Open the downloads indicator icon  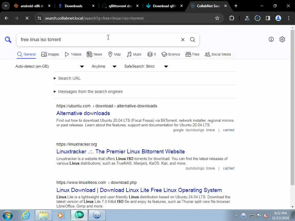[x=257, y=18]
